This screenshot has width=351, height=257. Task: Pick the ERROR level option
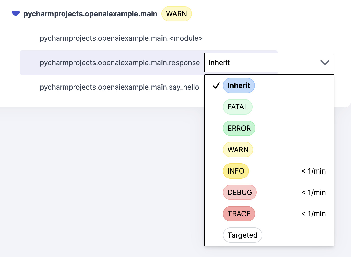tap(239, 128)
